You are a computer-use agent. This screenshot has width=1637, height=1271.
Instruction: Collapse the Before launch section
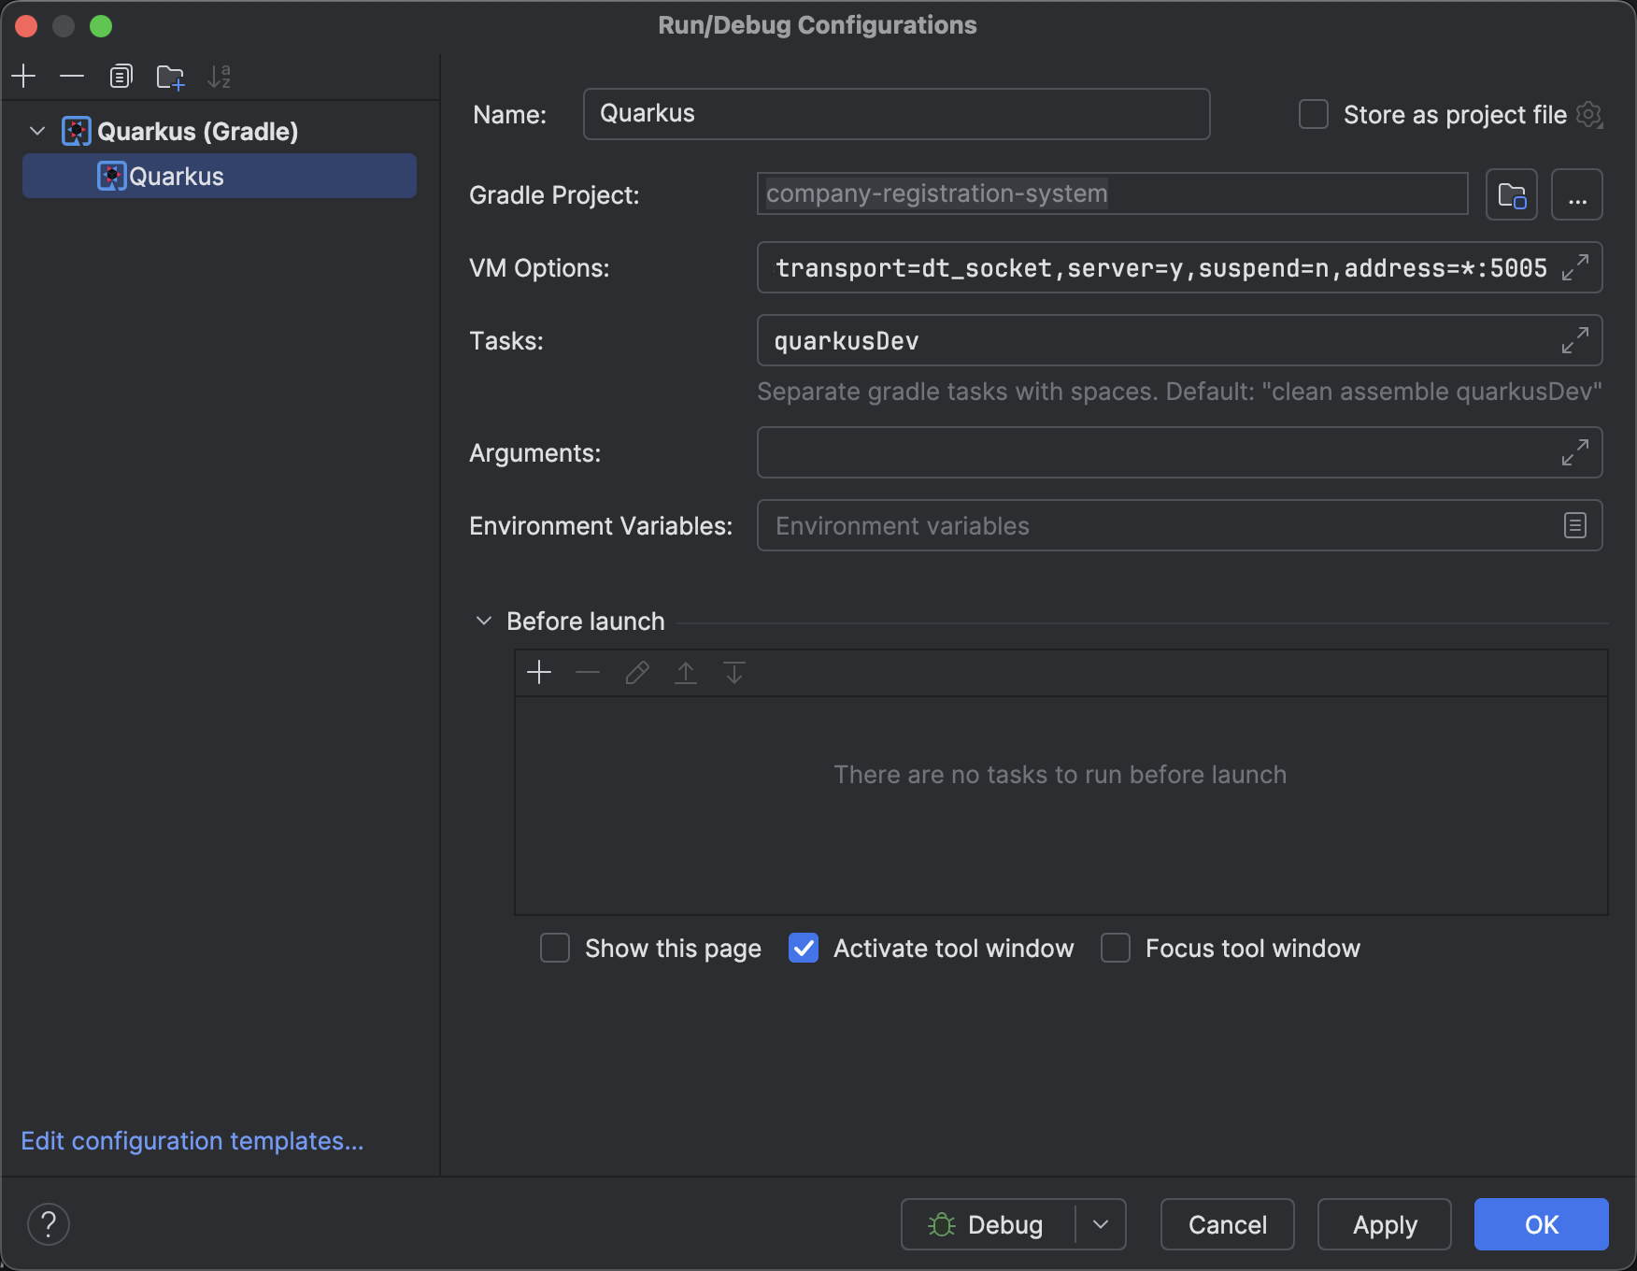pyautogui.click(x=484, y=621)
